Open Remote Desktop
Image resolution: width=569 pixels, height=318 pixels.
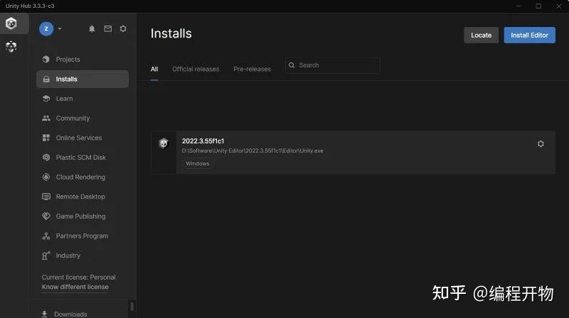click(x=83, y=197)
